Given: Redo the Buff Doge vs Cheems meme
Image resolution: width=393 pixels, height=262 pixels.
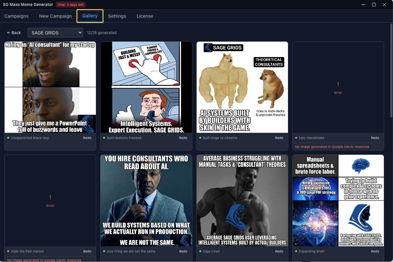Looking at the screenshot, I should [279, 138].
